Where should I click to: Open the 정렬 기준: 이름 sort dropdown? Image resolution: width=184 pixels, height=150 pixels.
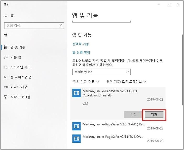pos(86,82)
